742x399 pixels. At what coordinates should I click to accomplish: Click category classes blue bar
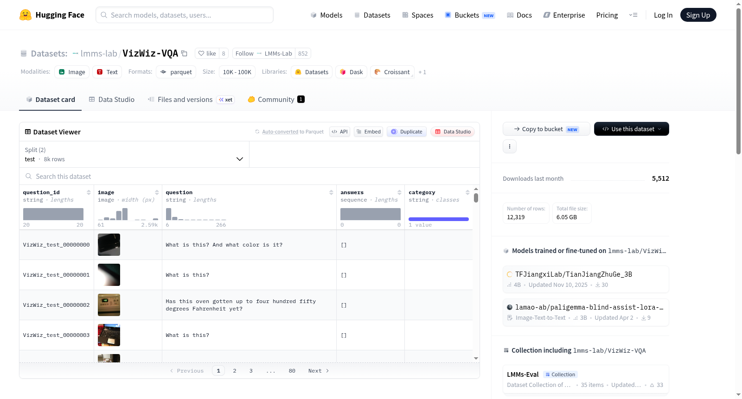[x=439, y=219]
